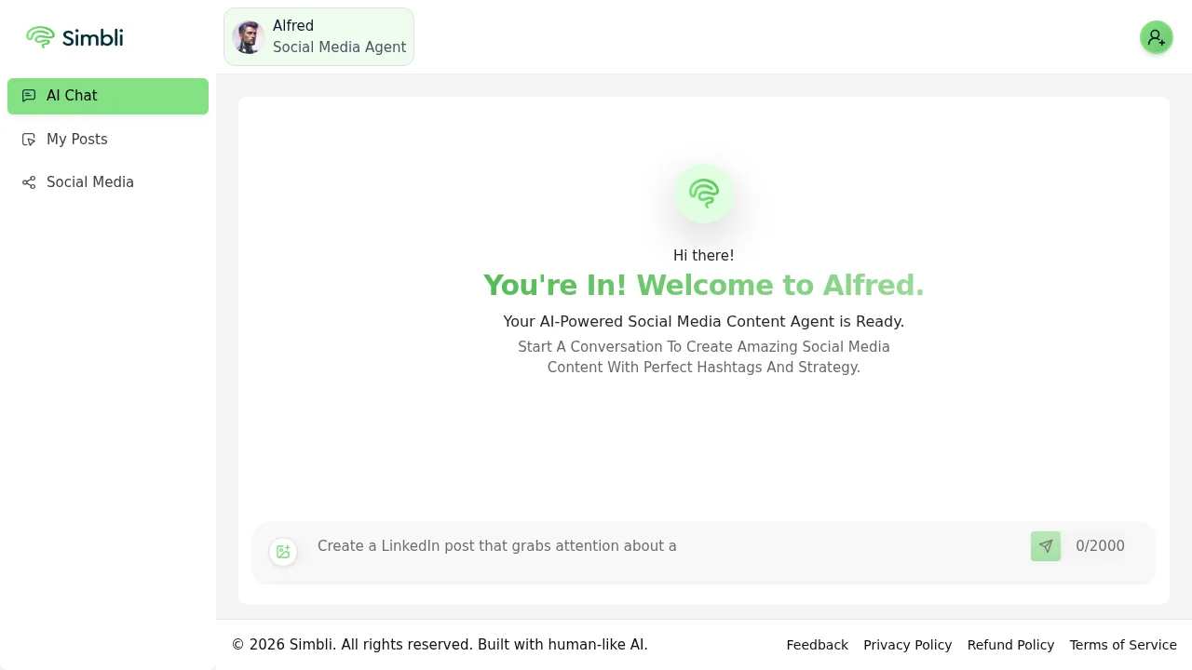Open the Social Media share icon
The width and height of the screenshot is (1192, 670).
29,182
